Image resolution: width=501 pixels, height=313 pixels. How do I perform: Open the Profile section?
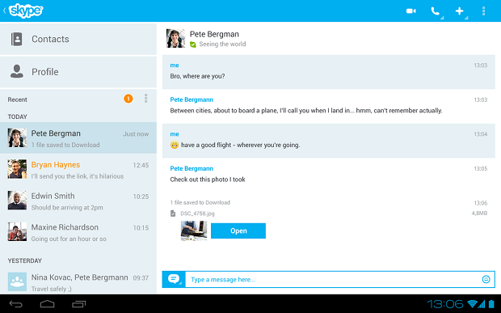[78, 72]
